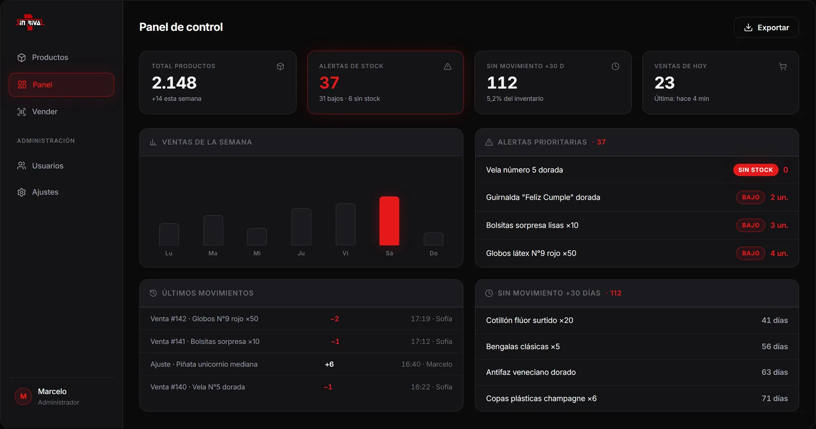This screenshot has width=816, height=429.
Task: Open movement "Ajuste · Piñata unicornio mediana"
Action: [301, 364]
